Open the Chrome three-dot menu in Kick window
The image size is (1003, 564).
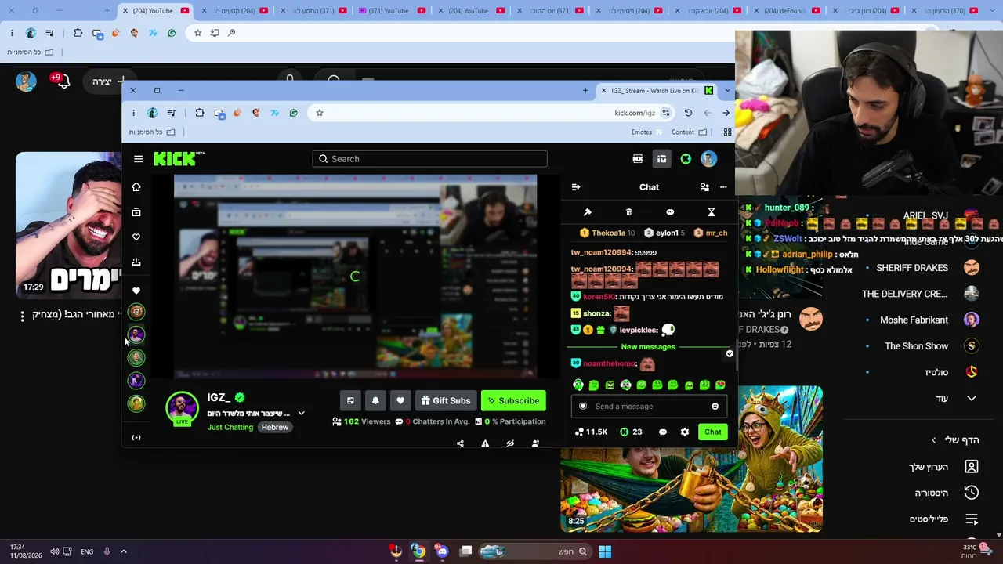click(133, 113)
